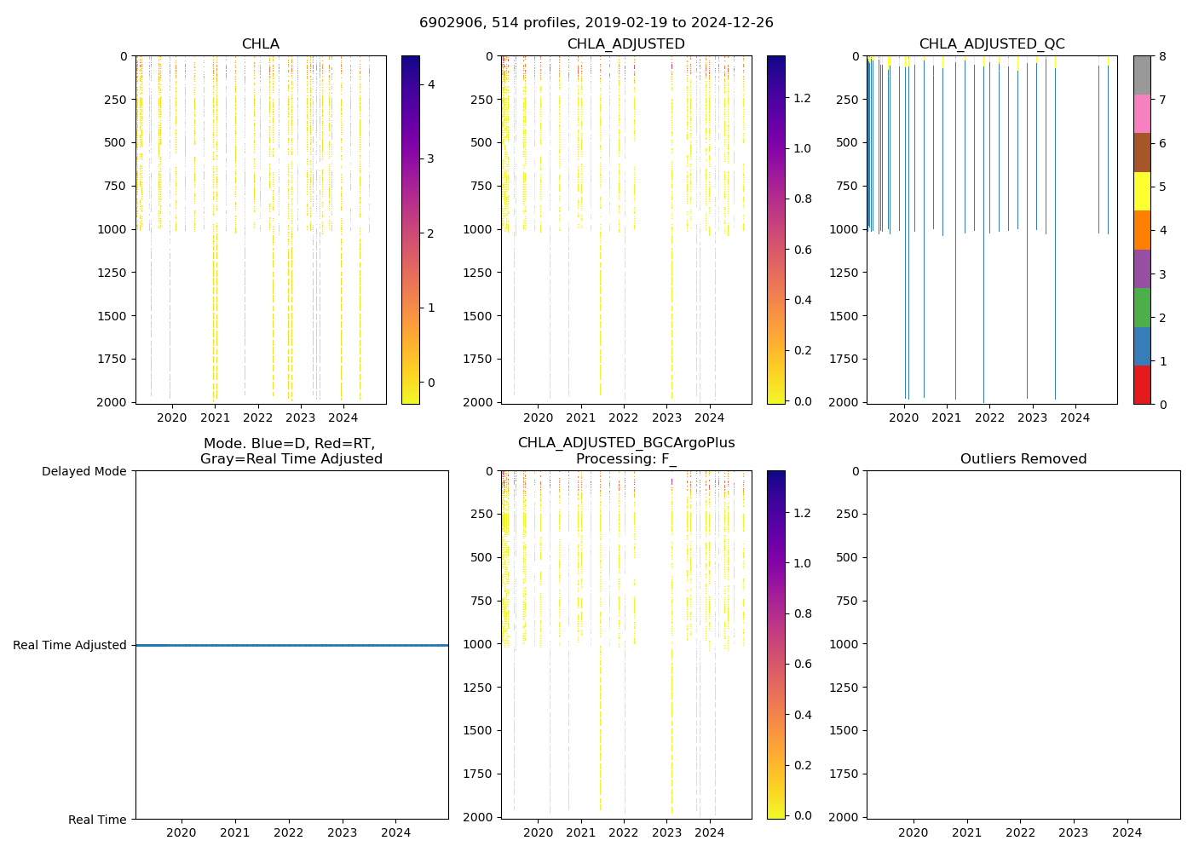The height and width of the screenshot is (852, 1193).
Task: Click the CHLA_ADJUSTED_BGCArgoPlus Processing title
Action: tap(625, 452)
